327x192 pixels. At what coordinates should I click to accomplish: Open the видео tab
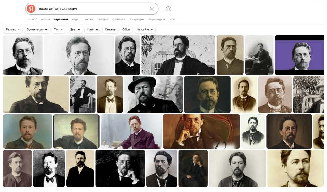[x=76, y=19]
